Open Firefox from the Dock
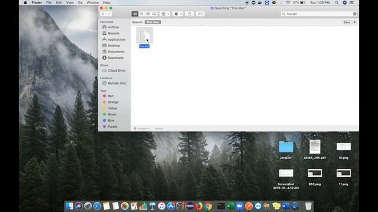Image resolution: width=378 pixels, height=212 pixels. (x=198, y=206)
